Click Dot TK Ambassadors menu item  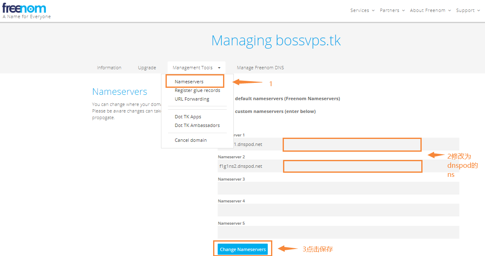click(x=197, y=125)
